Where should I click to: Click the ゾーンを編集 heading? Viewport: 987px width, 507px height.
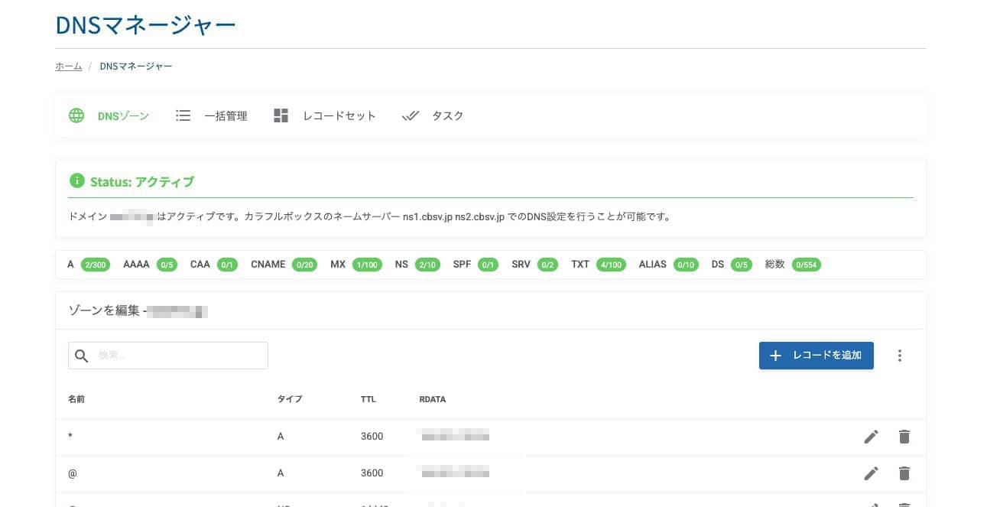click(104, 310)
